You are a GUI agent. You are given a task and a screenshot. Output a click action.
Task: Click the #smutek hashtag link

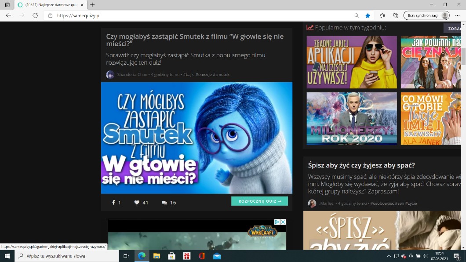tap(221, 75)
